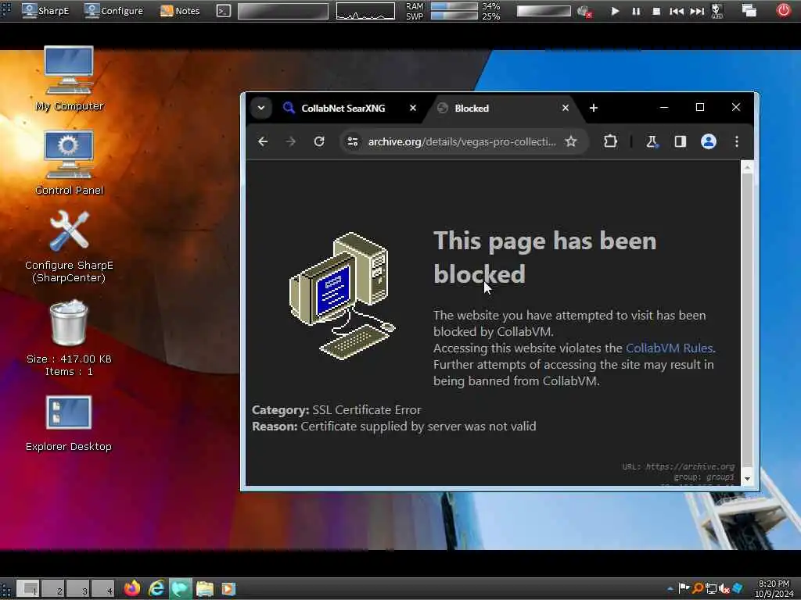Open the browser Extensions menu

pyautogui.click(x=610, y=141)
